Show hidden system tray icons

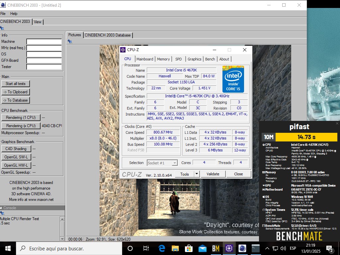(267, 248)
